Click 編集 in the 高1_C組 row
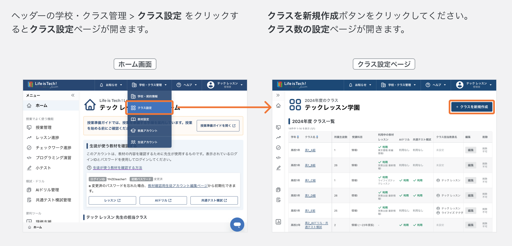The height and width of the screenshot is (246, 512). tap(471, 181)
